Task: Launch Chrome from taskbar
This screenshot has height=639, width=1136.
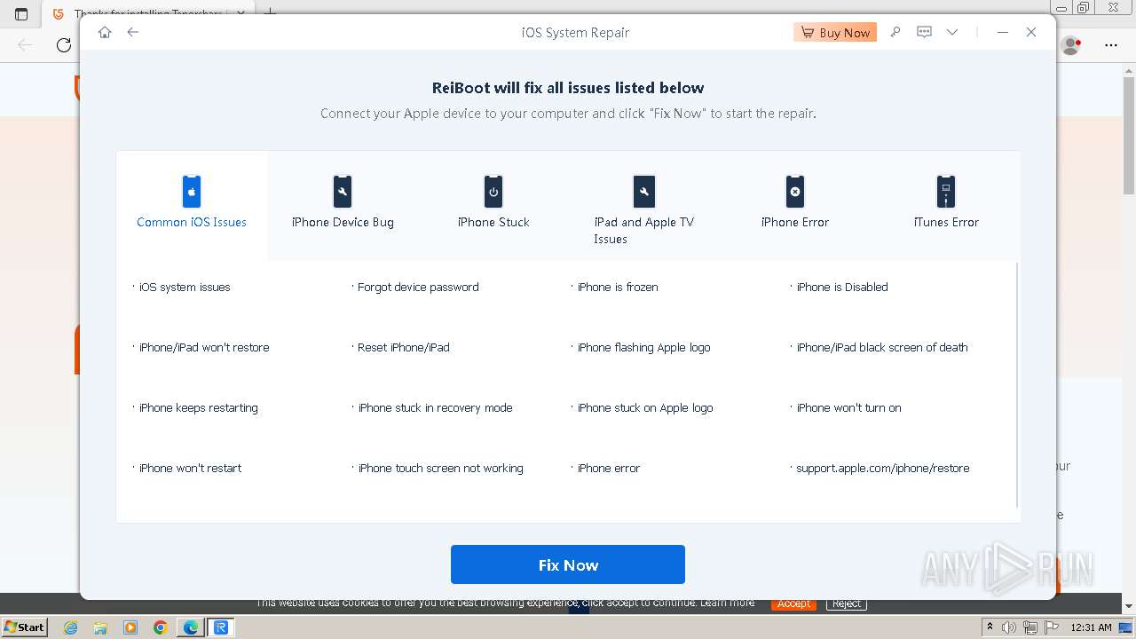Action: click(x=161, y=627)
